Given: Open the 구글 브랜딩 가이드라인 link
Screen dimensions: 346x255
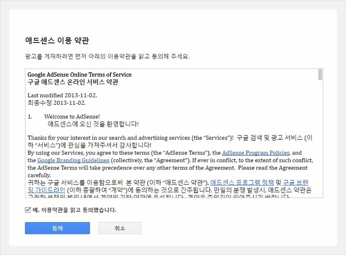Looking at the screenshot, I should pos(296,182).
